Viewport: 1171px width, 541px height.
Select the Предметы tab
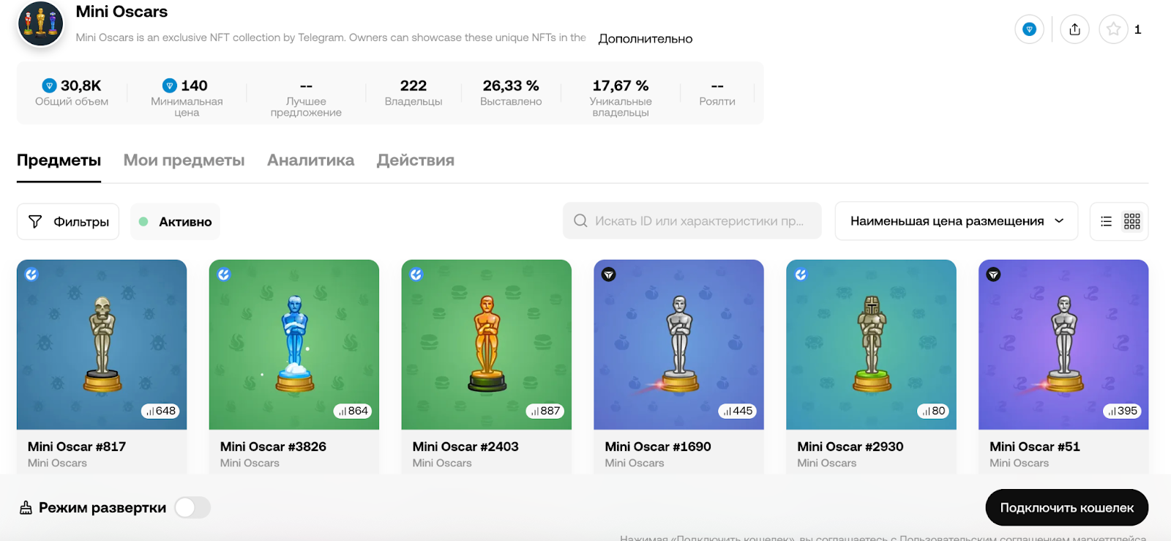coord(59,160)
